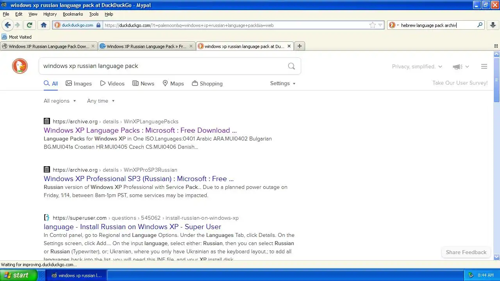Open the URL history dropdown arrow
500x281 pixels.
(380, 25)
